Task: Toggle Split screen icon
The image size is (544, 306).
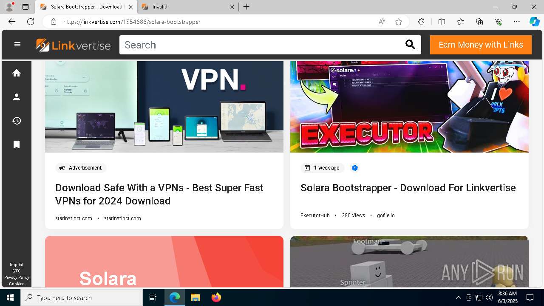Action: [x=442, y=22]
